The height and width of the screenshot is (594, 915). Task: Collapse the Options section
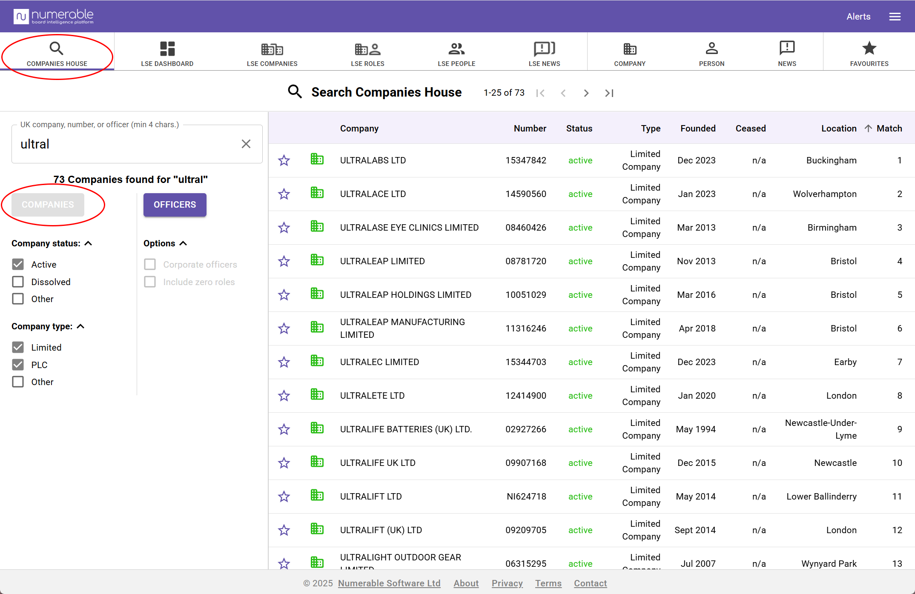point(183,243)
